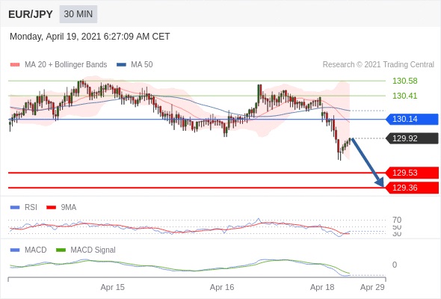Click the Apr 15 date axis label

pos(113,287)
